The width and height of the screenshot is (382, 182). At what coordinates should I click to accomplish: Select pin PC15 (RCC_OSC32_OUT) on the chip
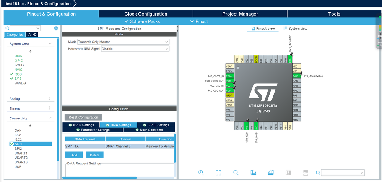click(230, 81)
